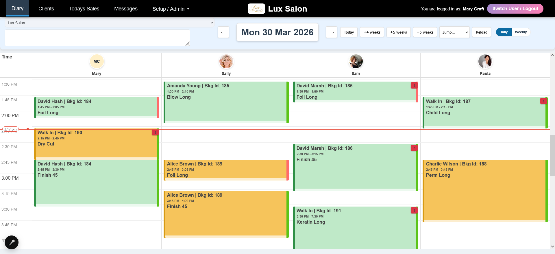Click the 3:45 PM time label
Screen dimensions: 555x254
(x=9, y=225)
